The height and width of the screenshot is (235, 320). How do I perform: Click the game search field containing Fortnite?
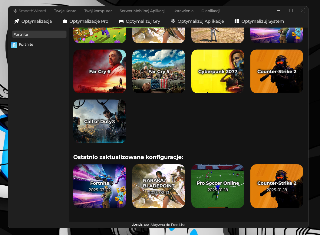pyautogui.click(x=39, y=34)
